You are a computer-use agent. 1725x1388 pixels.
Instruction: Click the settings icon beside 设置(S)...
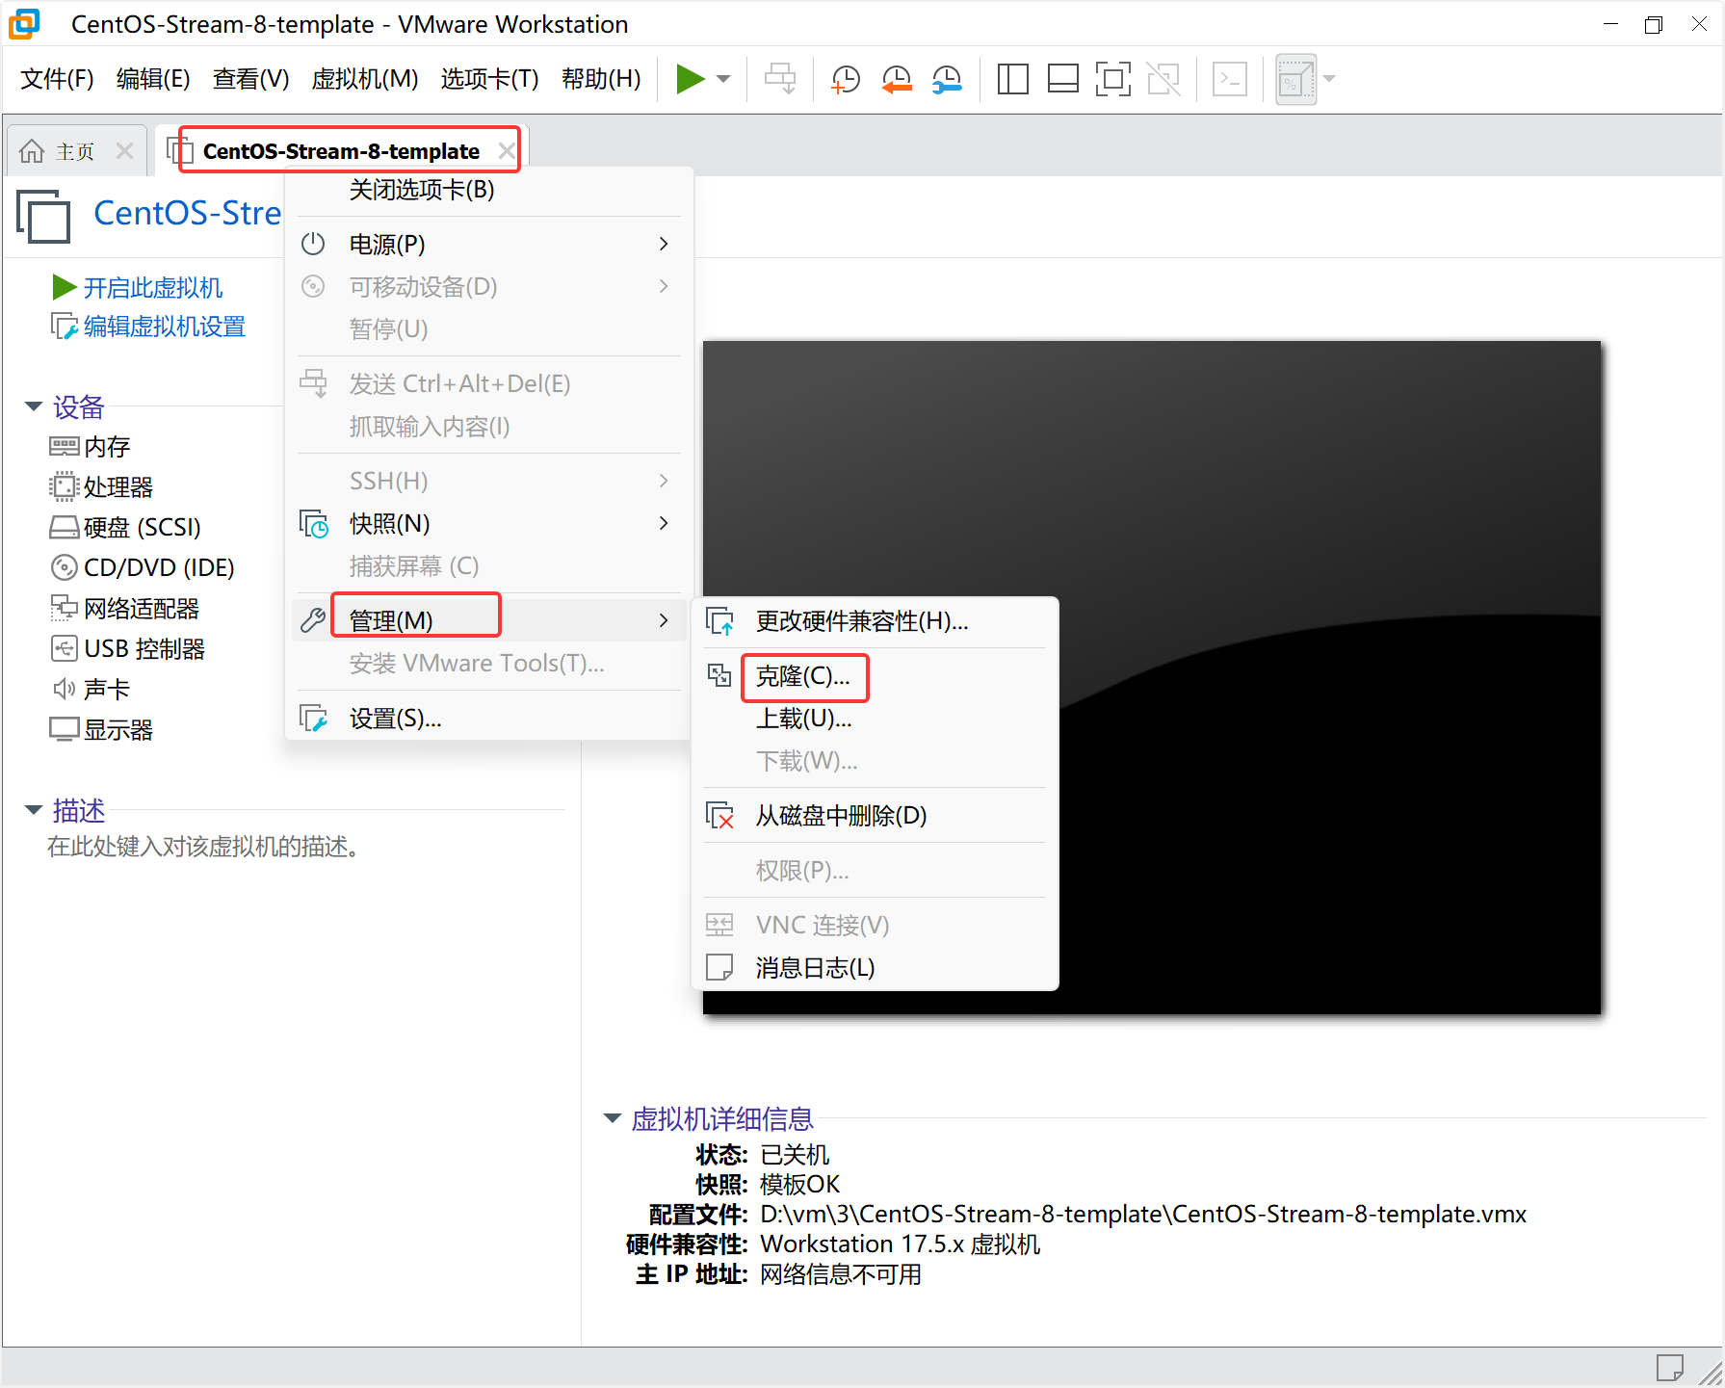point(314,719)
